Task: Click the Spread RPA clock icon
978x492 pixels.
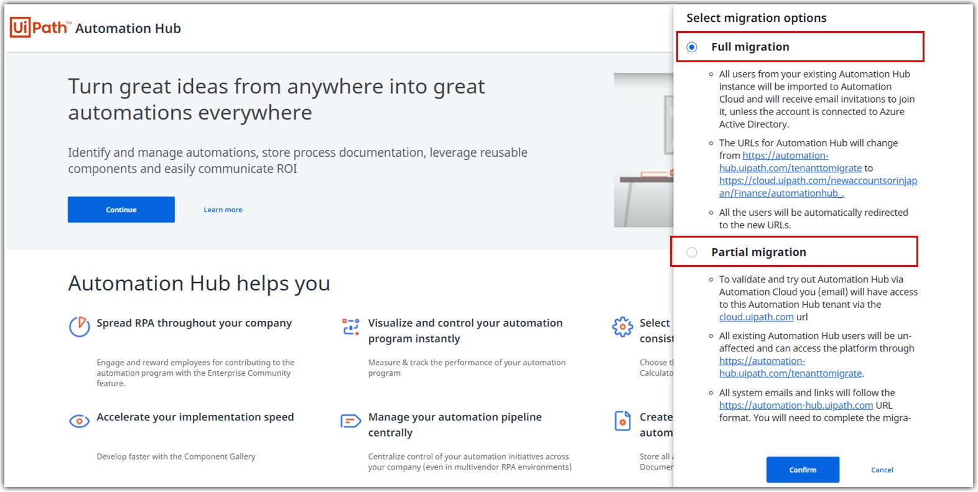Action: click(x=79, y=327)
